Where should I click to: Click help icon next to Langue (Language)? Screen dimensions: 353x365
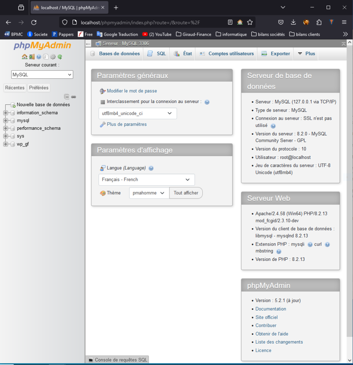pyautogui.click(x=151, y=168)
